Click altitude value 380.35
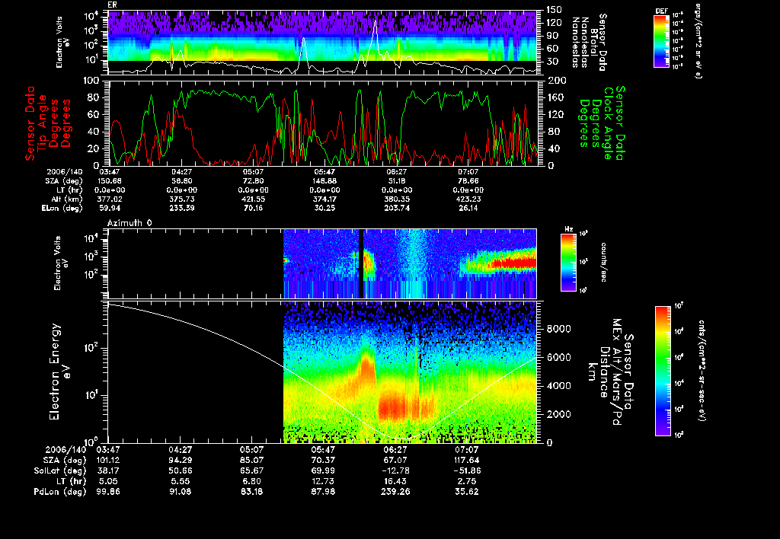Screen dimensions: 780x539 pos(396,199)
